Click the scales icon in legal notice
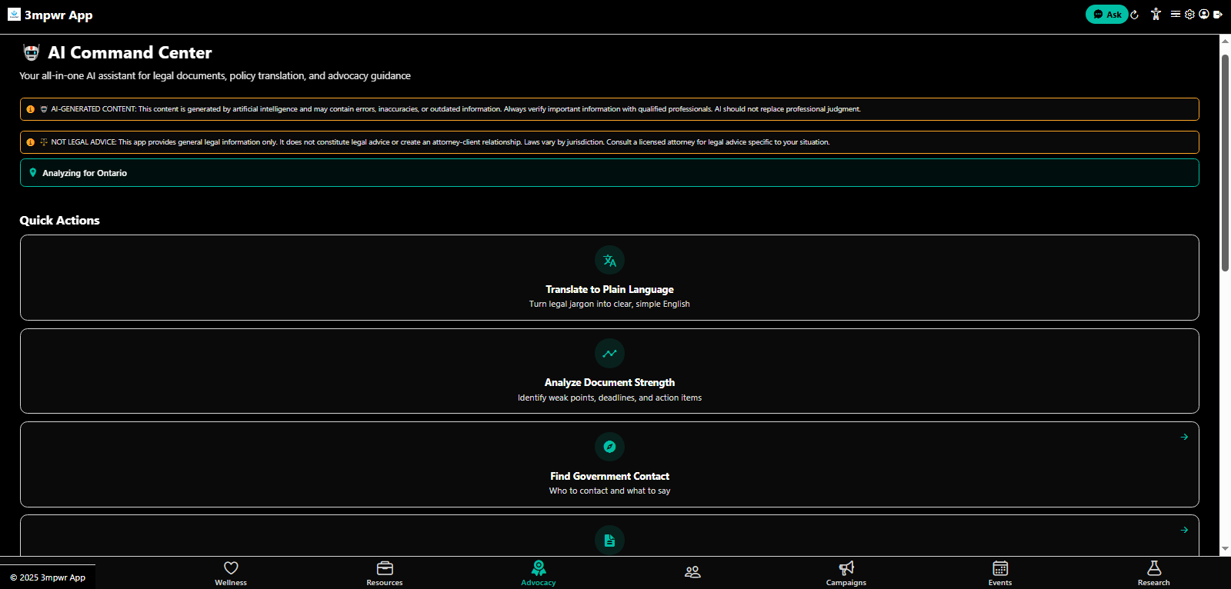Viewport: 1231px width, 589px height. tap(44, 142)
